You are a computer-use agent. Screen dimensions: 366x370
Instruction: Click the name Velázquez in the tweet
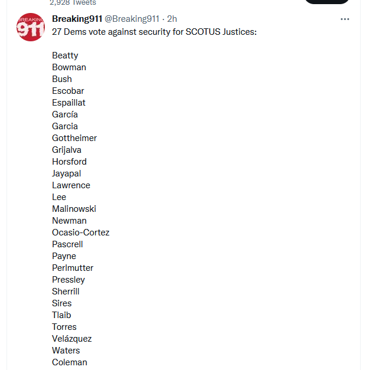[72, 339]
